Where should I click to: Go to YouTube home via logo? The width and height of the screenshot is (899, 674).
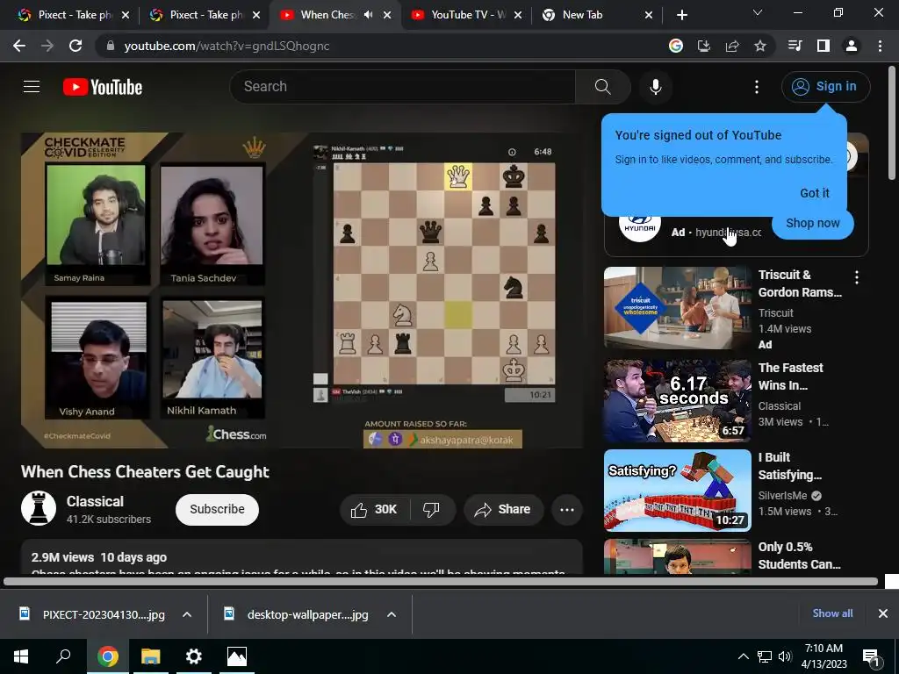[x=103, y=87]
